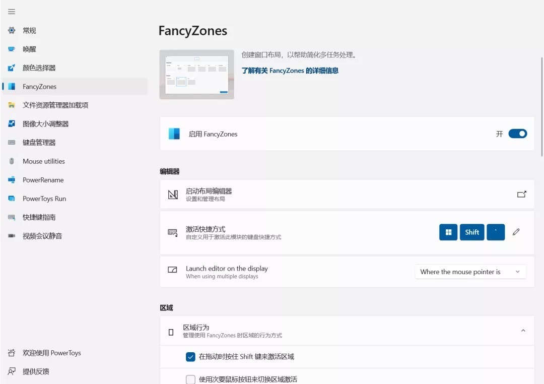544x384 pixels.
Task: Click 提供反馈 at the sidebar bottom
Action: click(x=36, y=371)
